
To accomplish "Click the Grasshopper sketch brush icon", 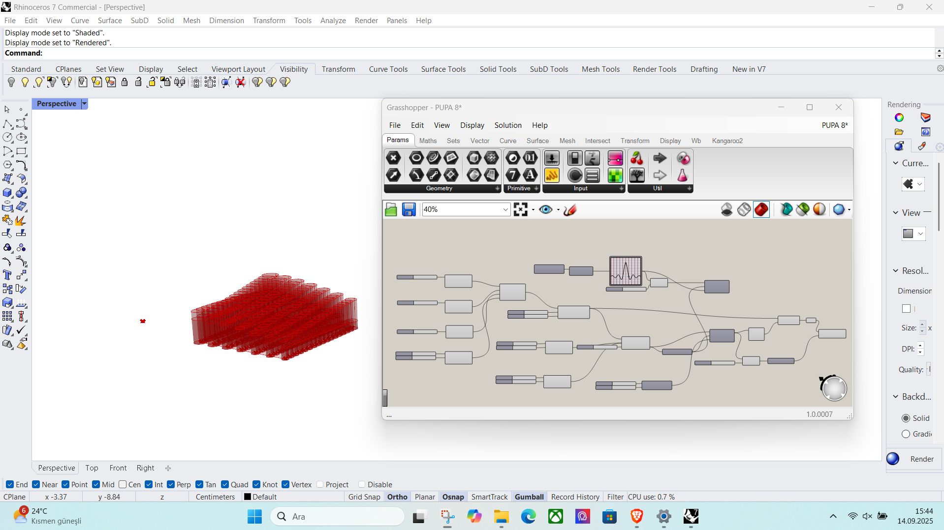I will point(570,209).
